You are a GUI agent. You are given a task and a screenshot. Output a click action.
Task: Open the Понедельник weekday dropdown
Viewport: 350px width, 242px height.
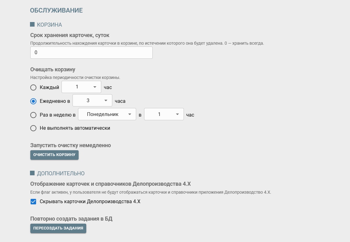point(107,114)
